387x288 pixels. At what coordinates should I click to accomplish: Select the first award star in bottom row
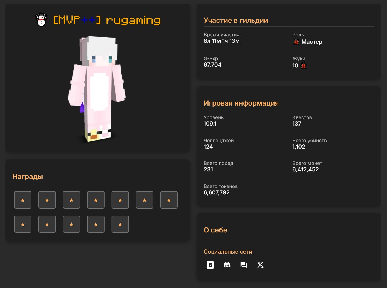coord(23,224)
